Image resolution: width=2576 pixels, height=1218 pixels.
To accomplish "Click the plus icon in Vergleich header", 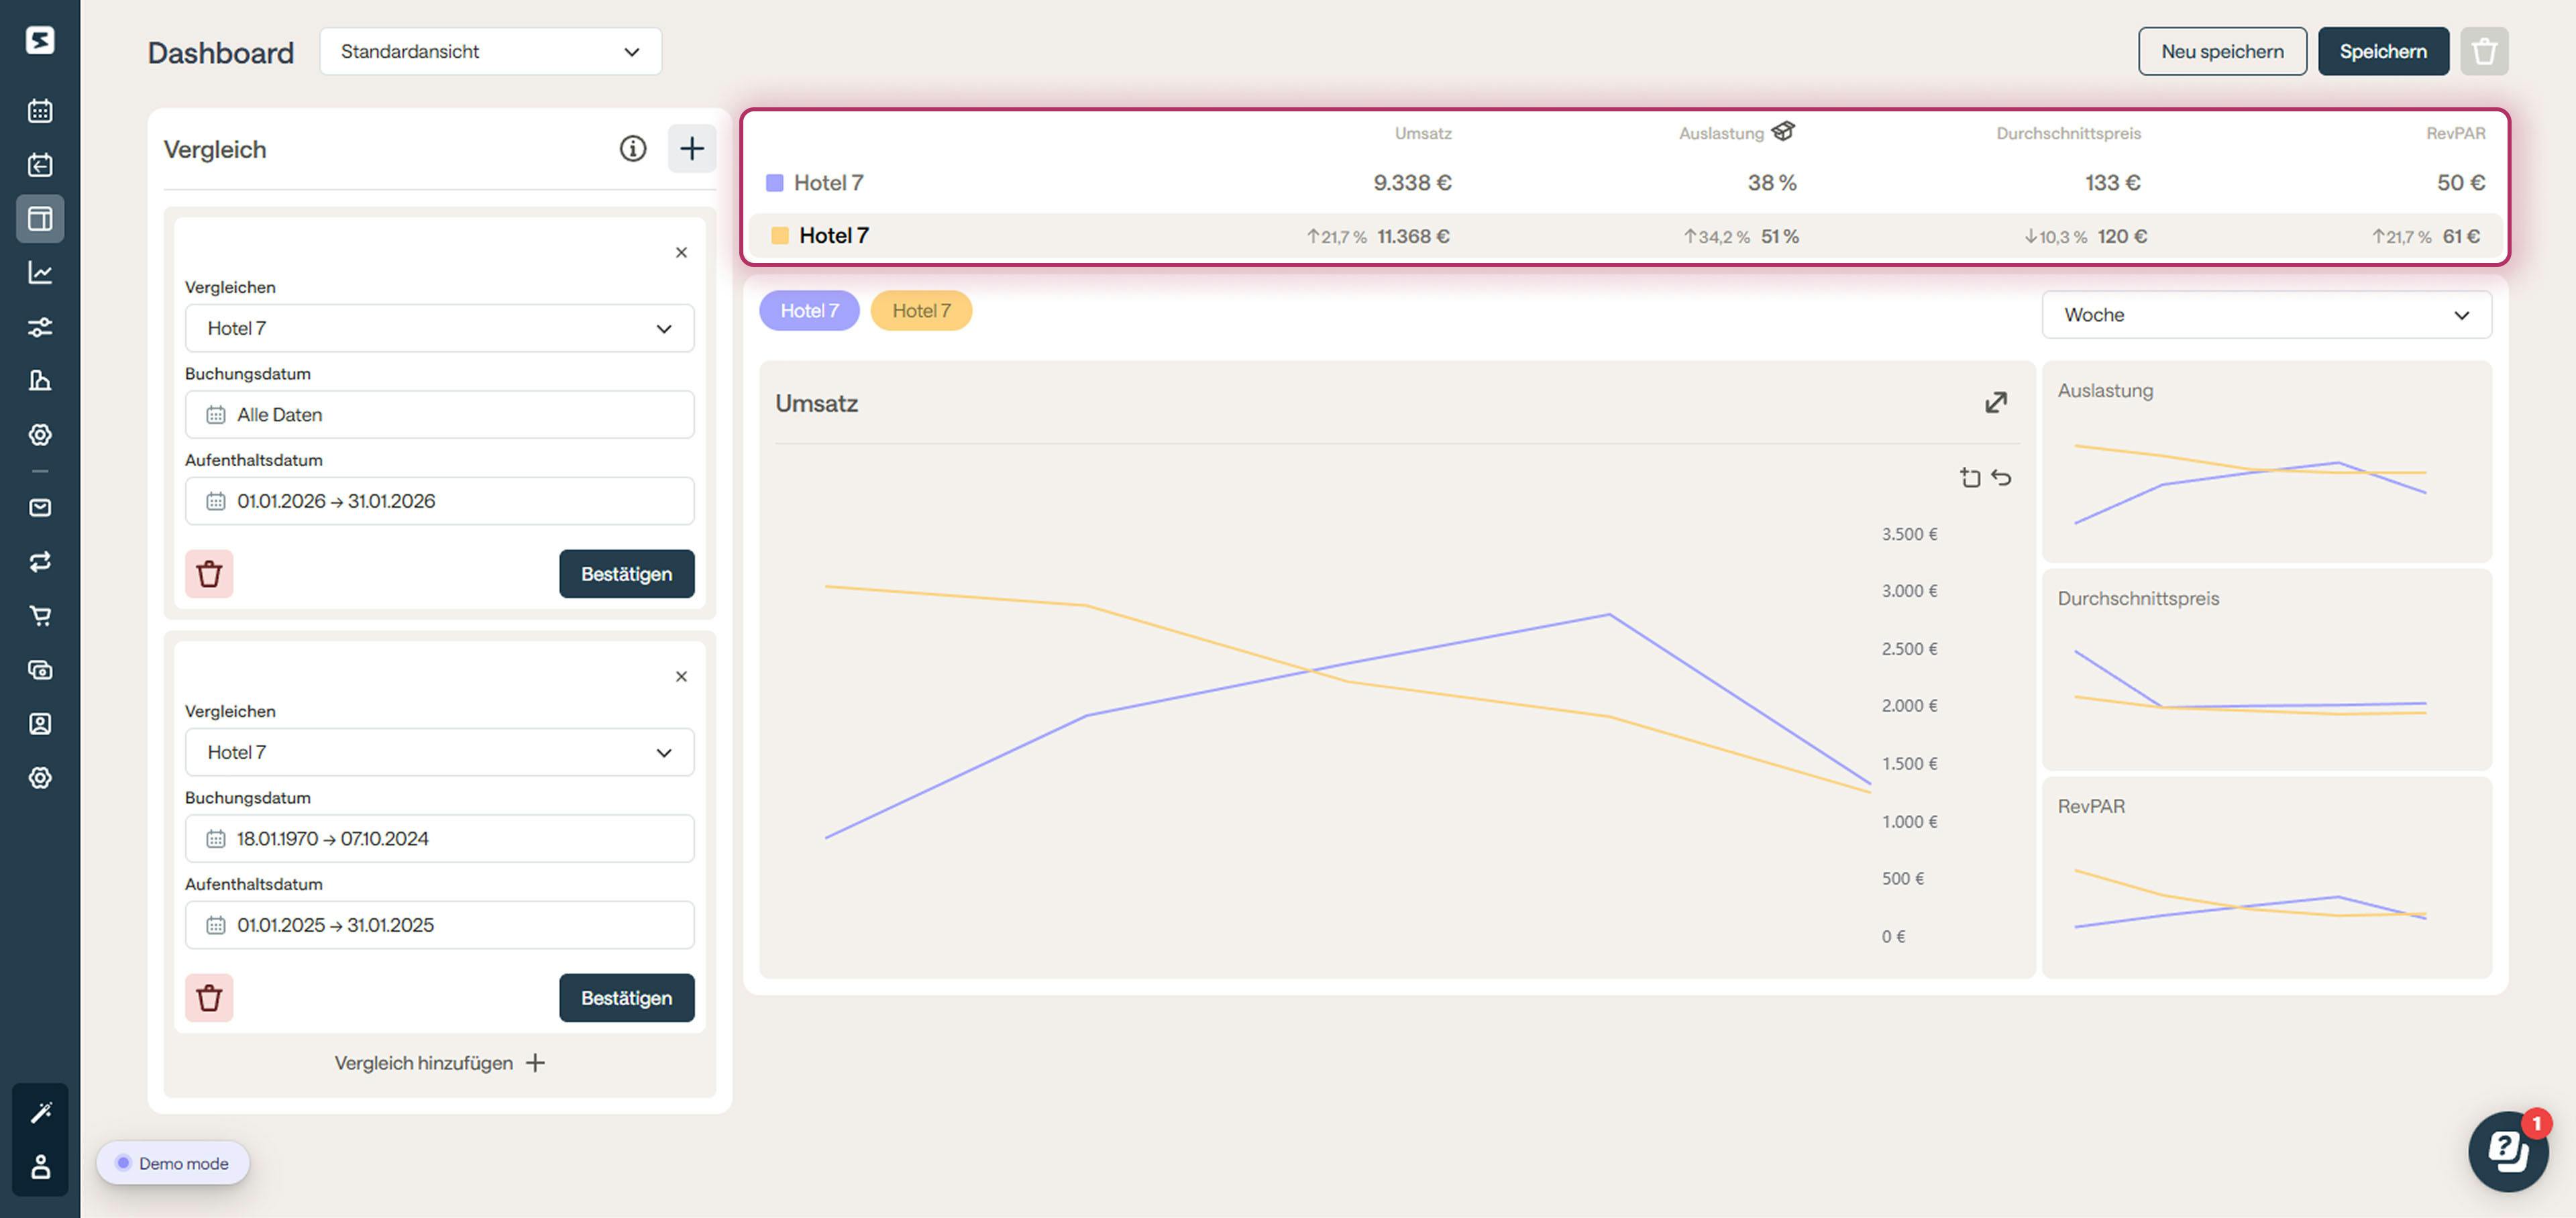I will pos(691,149).
